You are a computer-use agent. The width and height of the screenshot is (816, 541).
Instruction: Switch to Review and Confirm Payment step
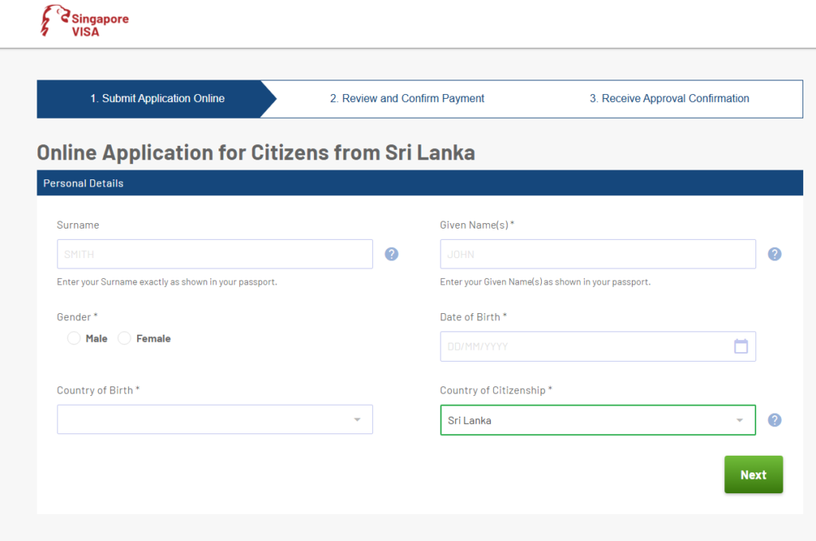point(407,99)
